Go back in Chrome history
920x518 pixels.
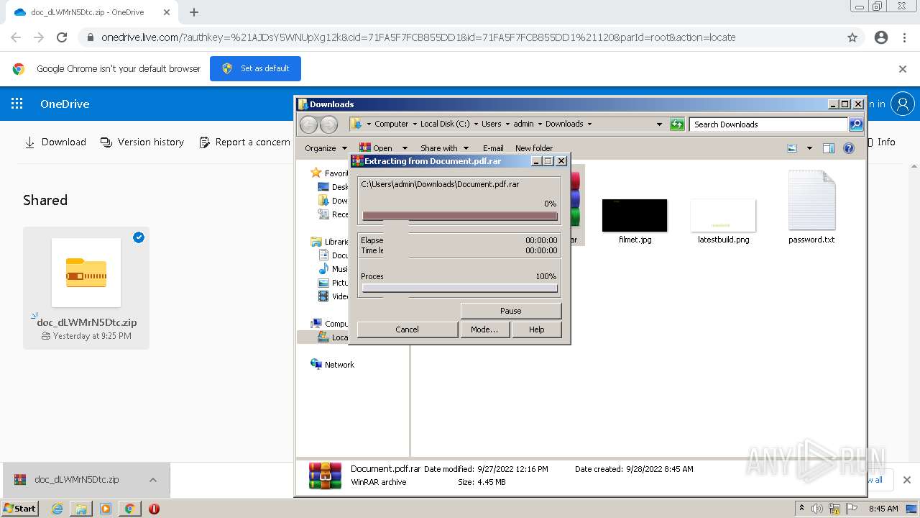click(x=16, y=37)
